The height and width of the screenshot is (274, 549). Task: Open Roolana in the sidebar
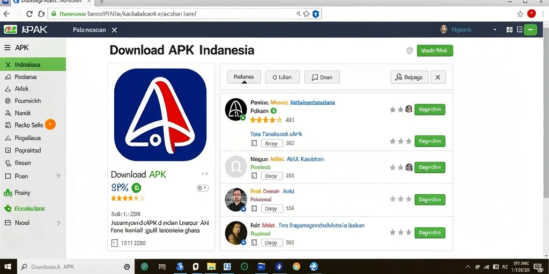26,77
